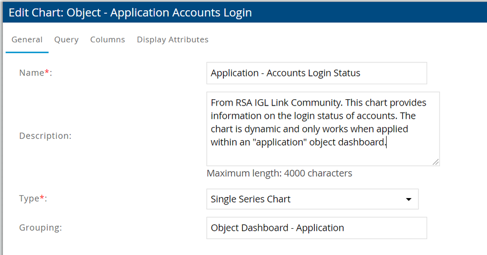This screenshot has height=255, width=487.
Task: Click the Grouping input field
Action: 316,228
